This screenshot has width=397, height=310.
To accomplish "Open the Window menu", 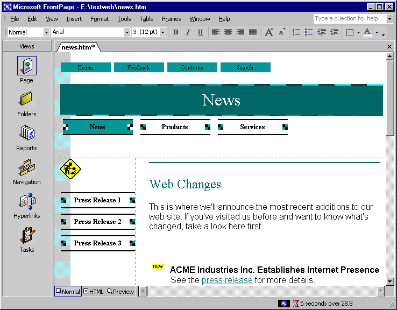I will (200, 19).
